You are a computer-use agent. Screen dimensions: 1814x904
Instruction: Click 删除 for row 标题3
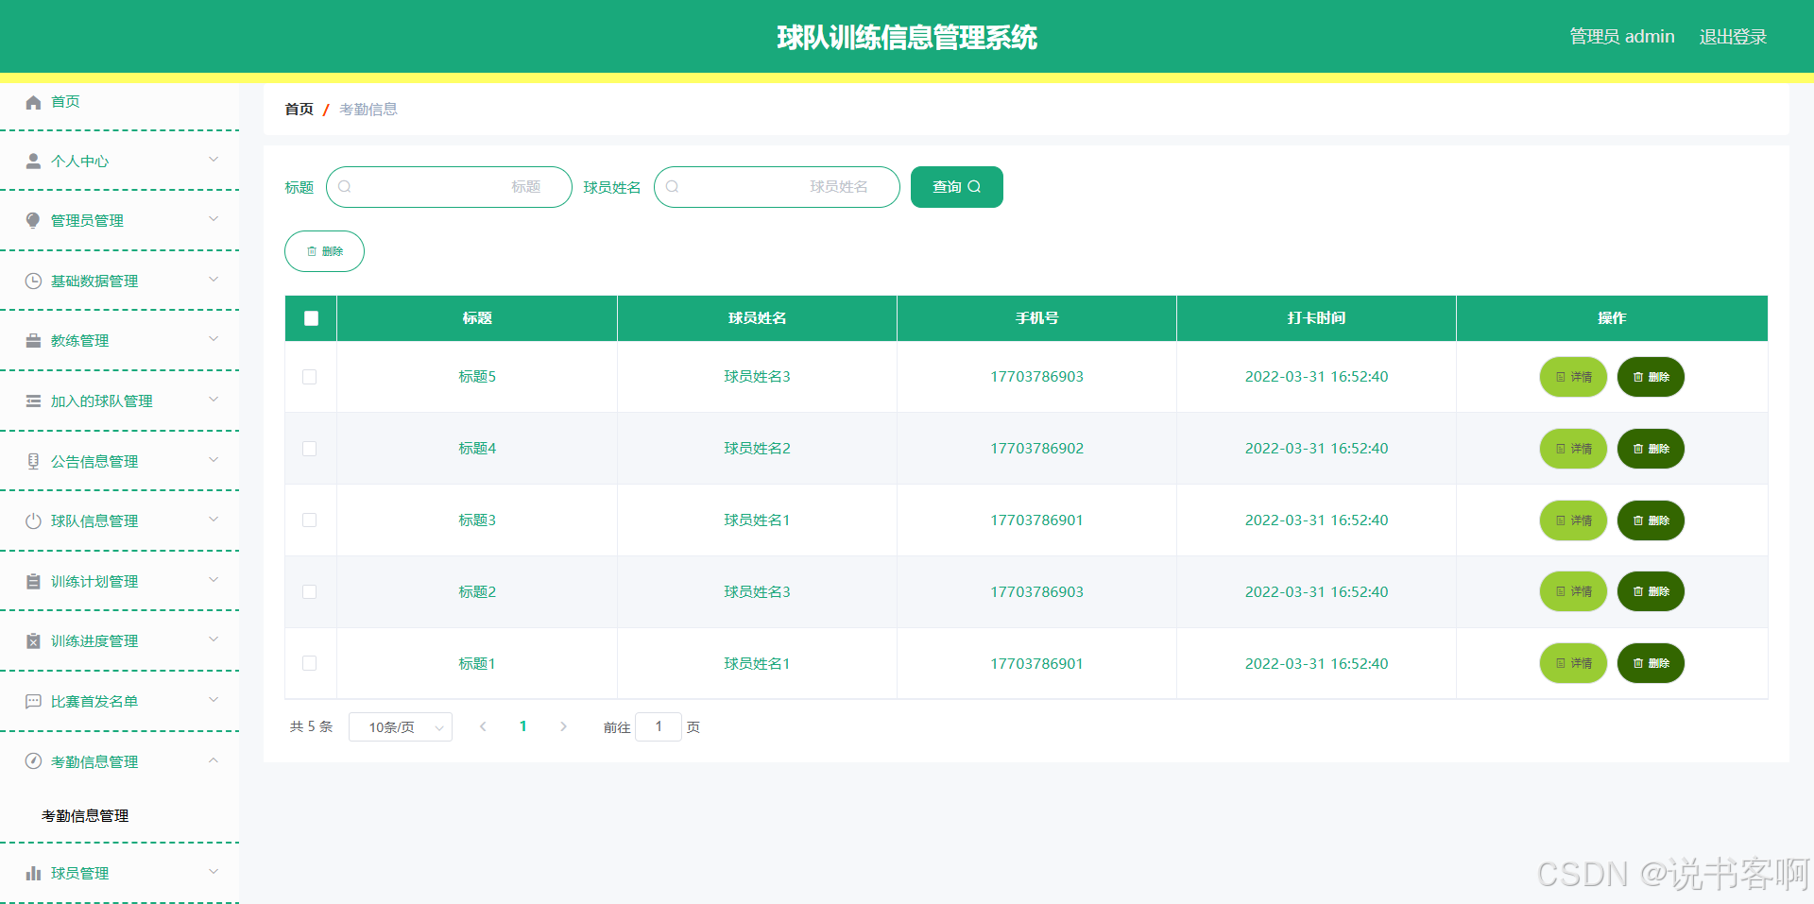1651,520
